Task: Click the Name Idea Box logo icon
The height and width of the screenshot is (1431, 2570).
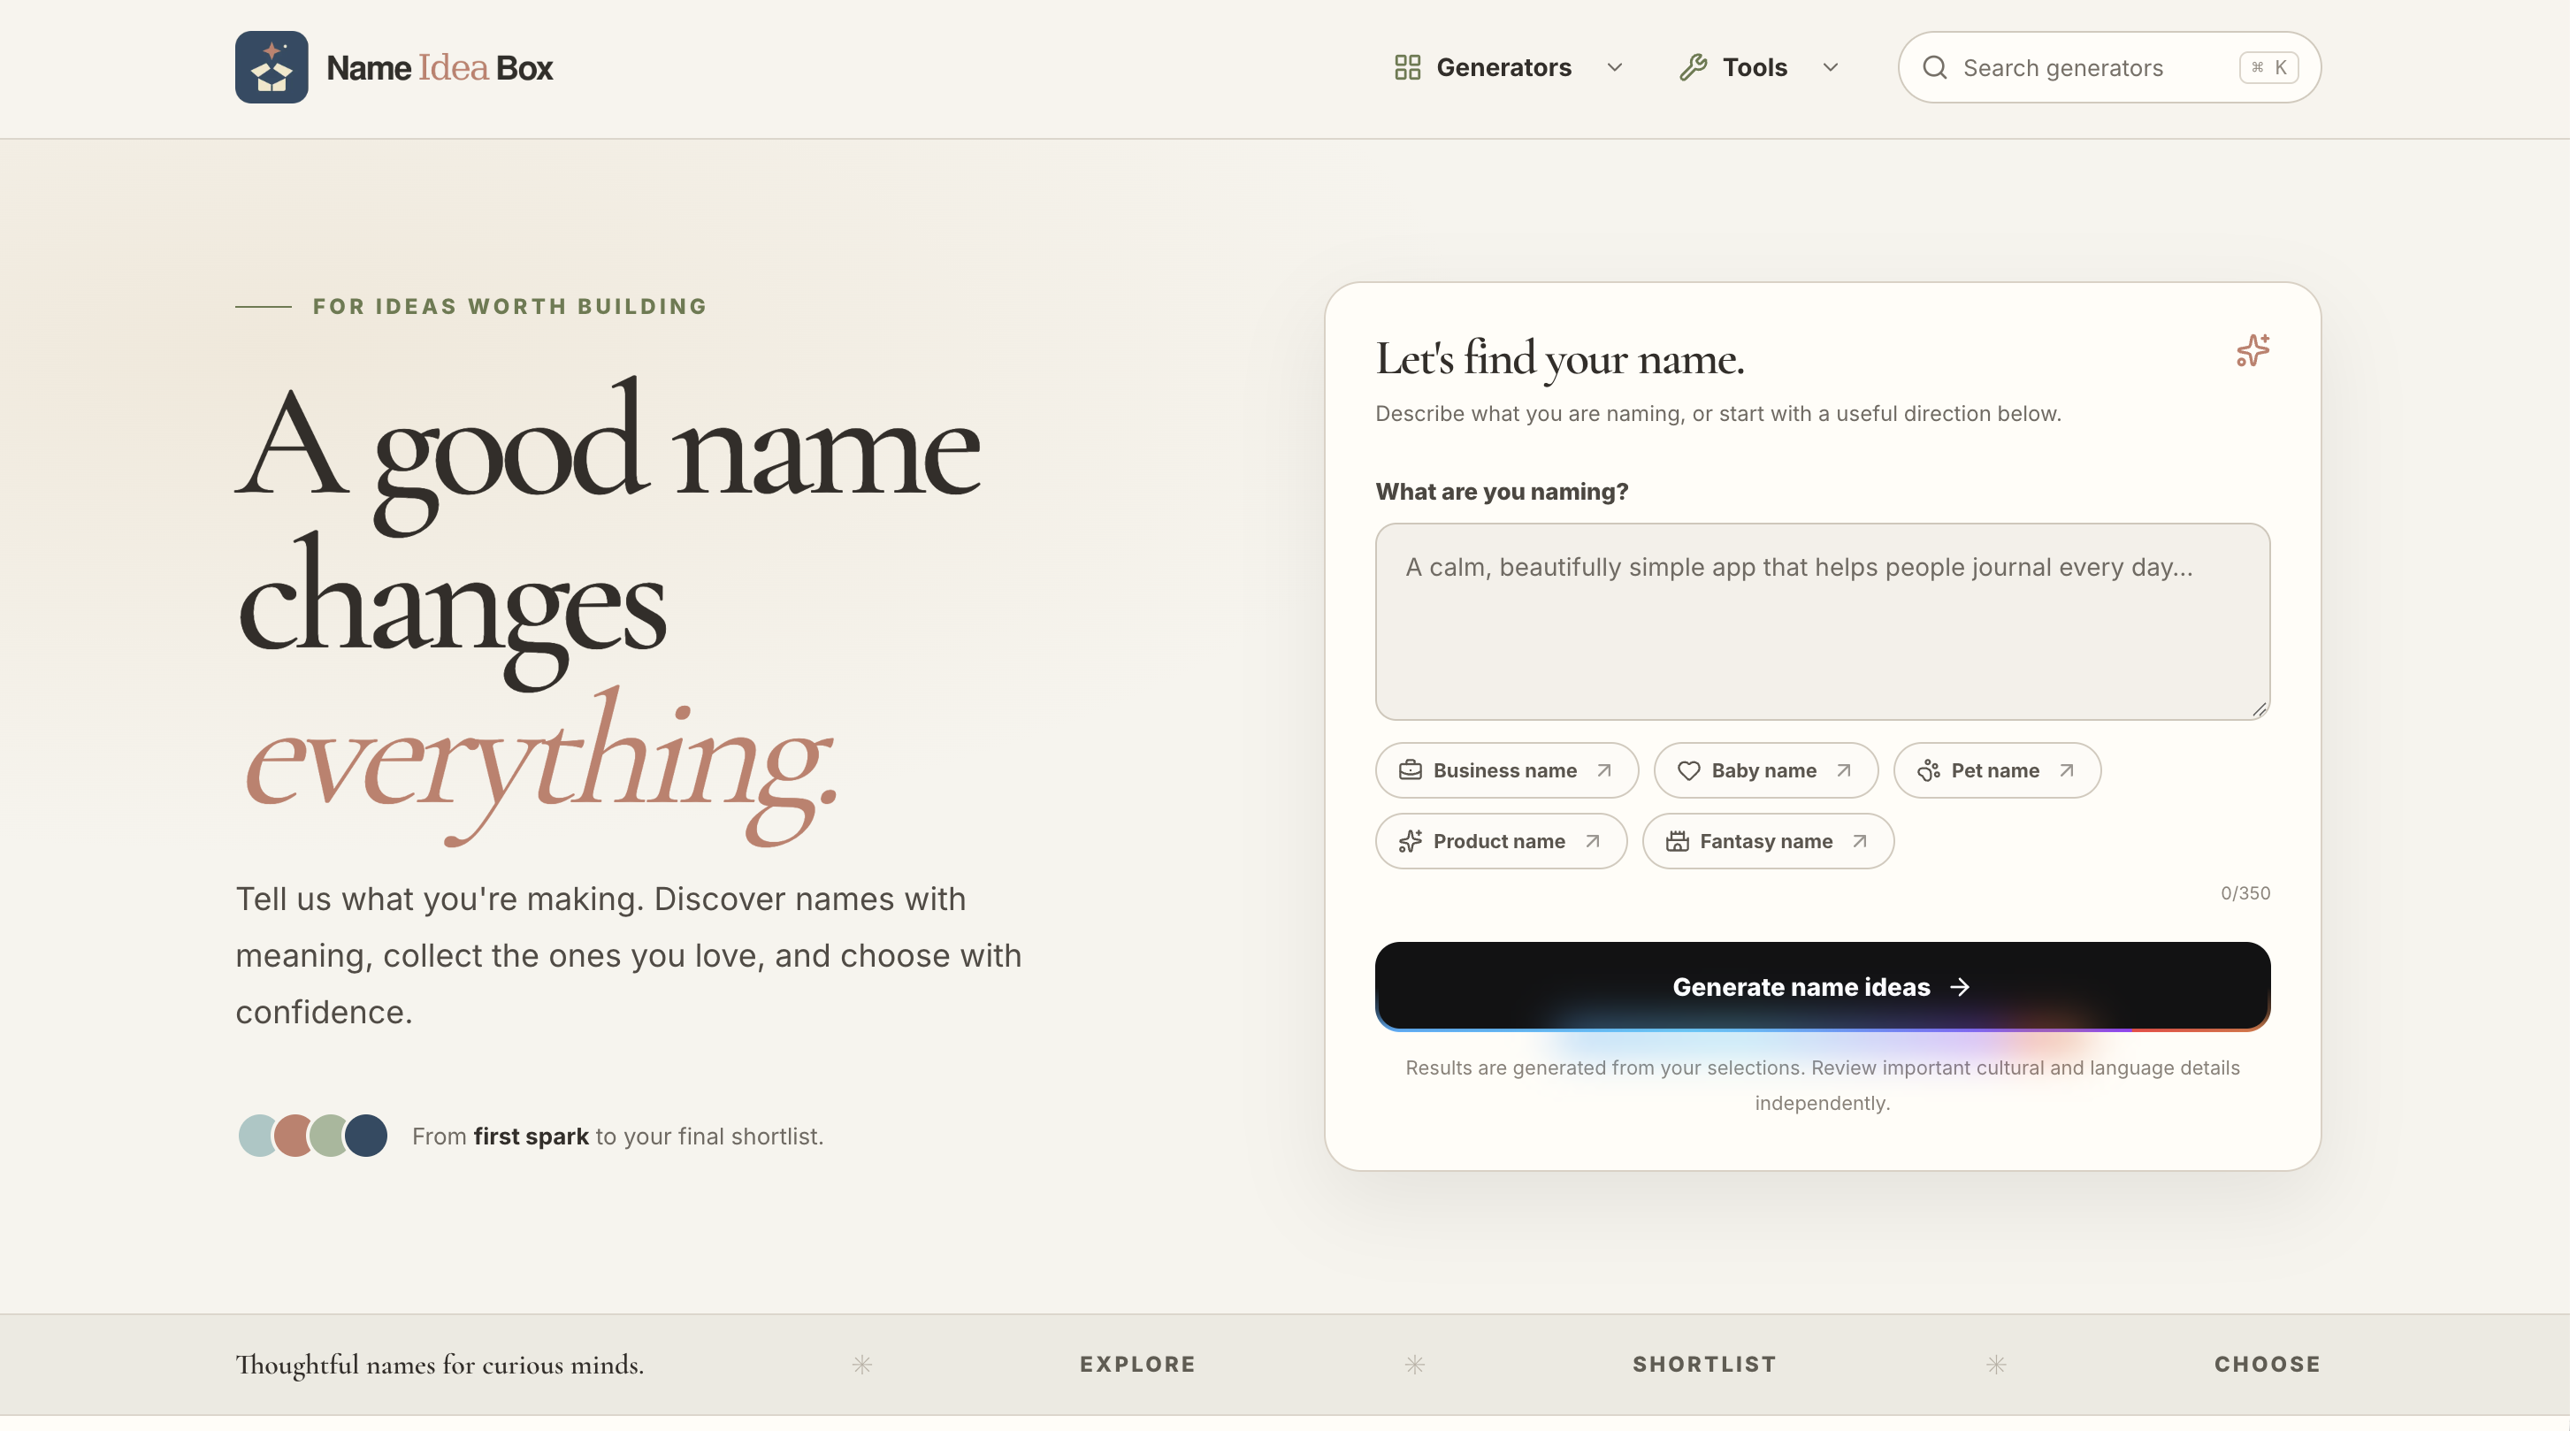Action: tap(272, 67)
